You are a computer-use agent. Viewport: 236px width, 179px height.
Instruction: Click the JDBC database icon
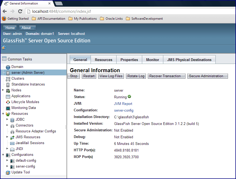12,119
